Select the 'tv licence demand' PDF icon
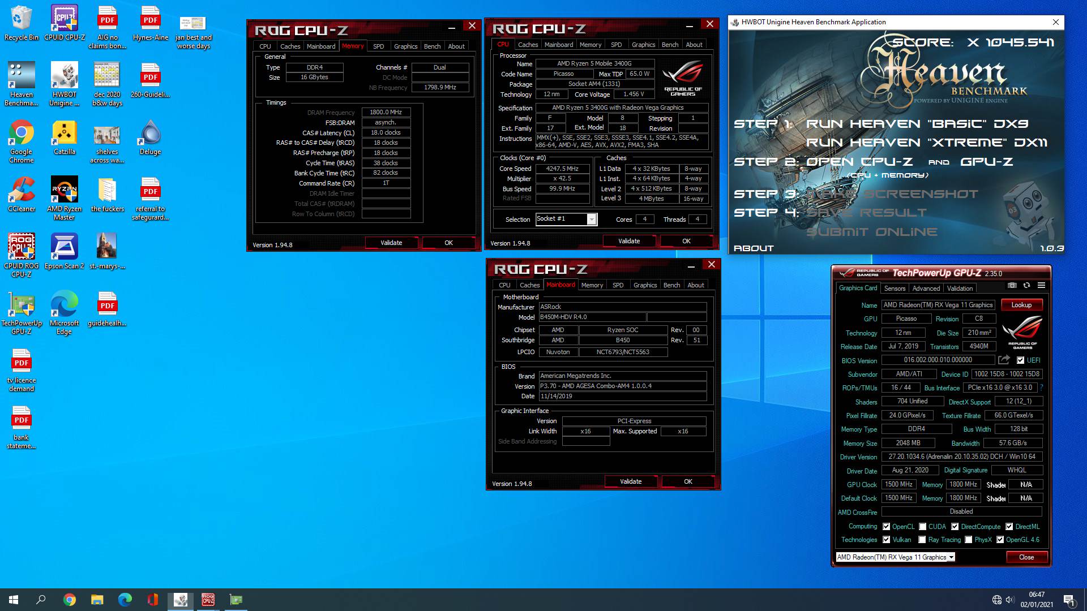This screenshot has height=611, width=1087. click(22, 370)
